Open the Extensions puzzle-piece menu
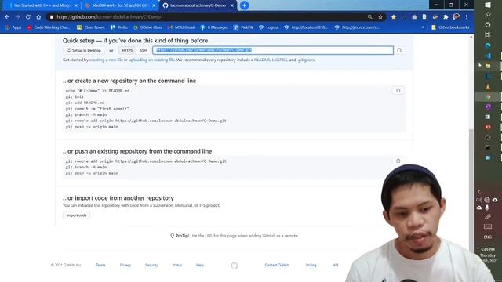Image resolution: width=502 pixels, height=282 pixels. [x=446, y=16]
